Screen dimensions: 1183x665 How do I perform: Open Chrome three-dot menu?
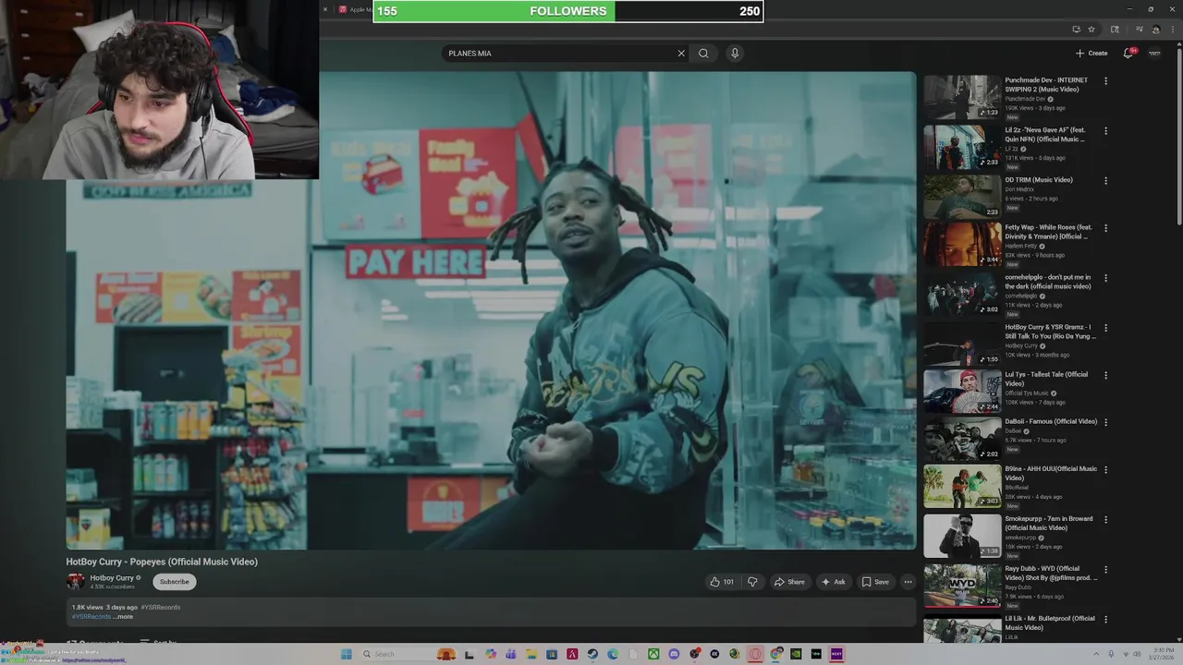click(x=1173, y=29)
